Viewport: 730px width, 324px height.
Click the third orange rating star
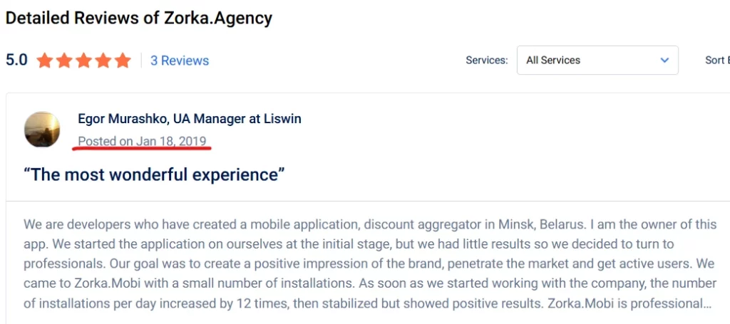83,61
